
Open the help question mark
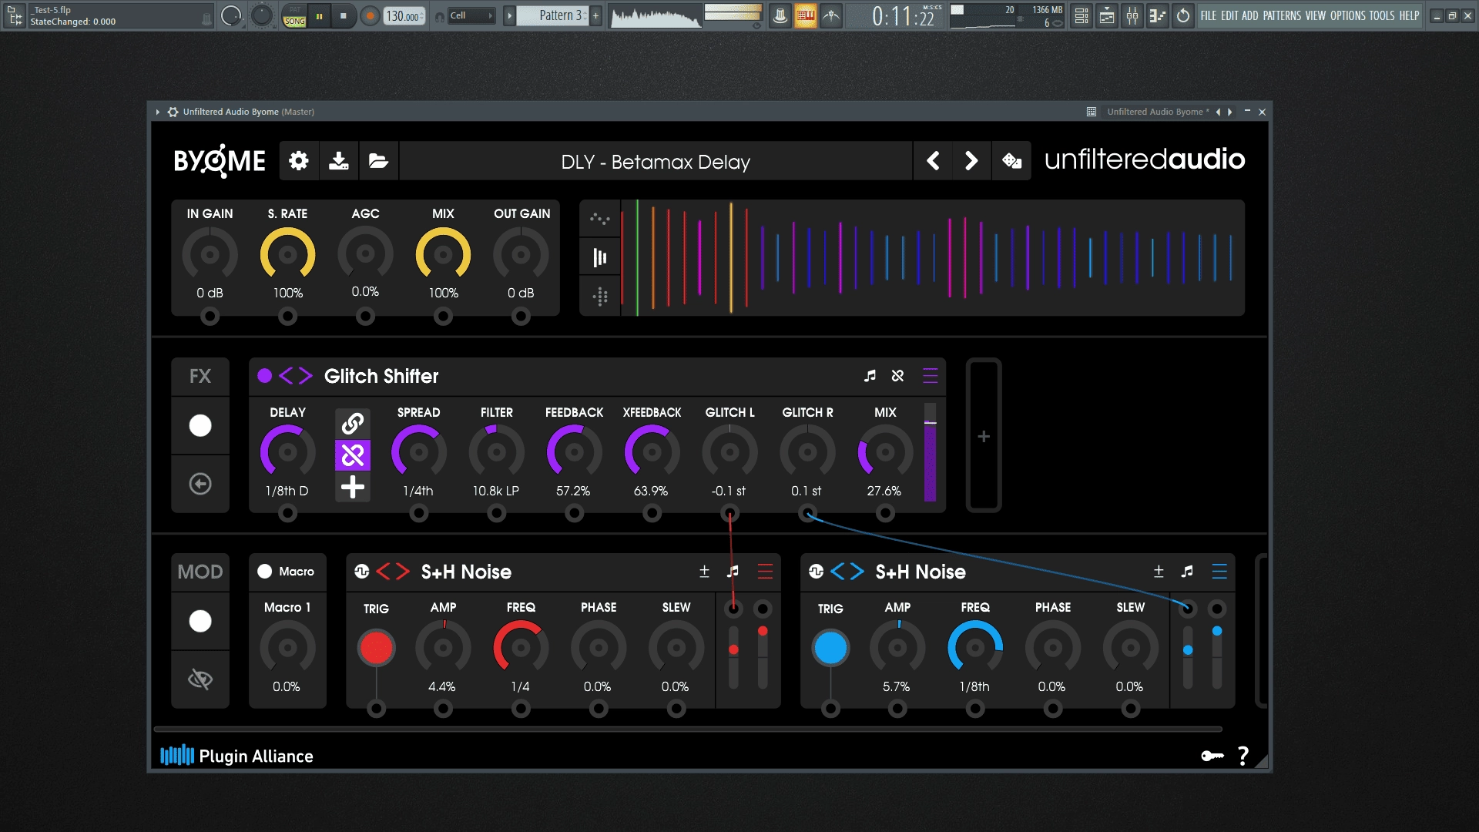1243,756
